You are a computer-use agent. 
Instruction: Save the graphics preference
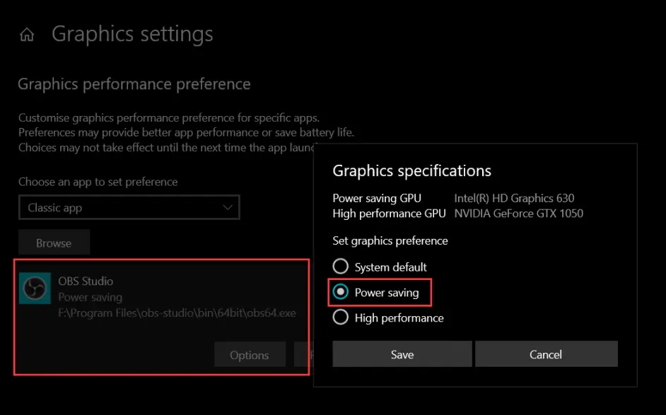coord(402,353)
